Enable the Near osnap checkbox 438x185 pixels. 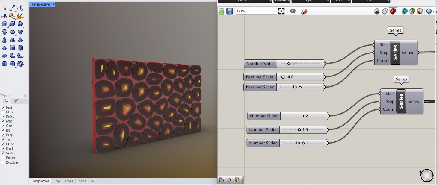tap(3, 112)
